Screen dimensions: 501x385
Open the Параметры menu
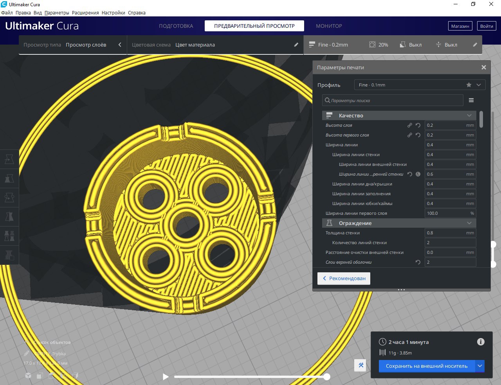pyautogui.click(x=57, y=13)
